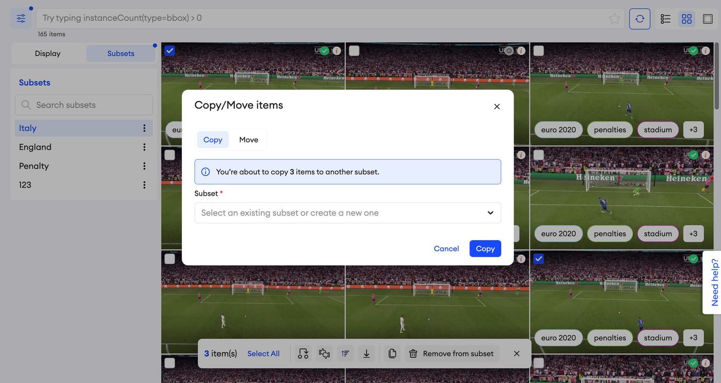The height and width of the screenshot is (383, 721).
Task: Refresh the item list
Action: click(640, 19)
